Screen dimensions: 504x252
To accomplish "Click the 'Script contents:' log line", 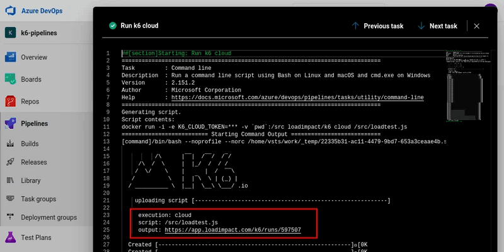I will tap(148, 119).
